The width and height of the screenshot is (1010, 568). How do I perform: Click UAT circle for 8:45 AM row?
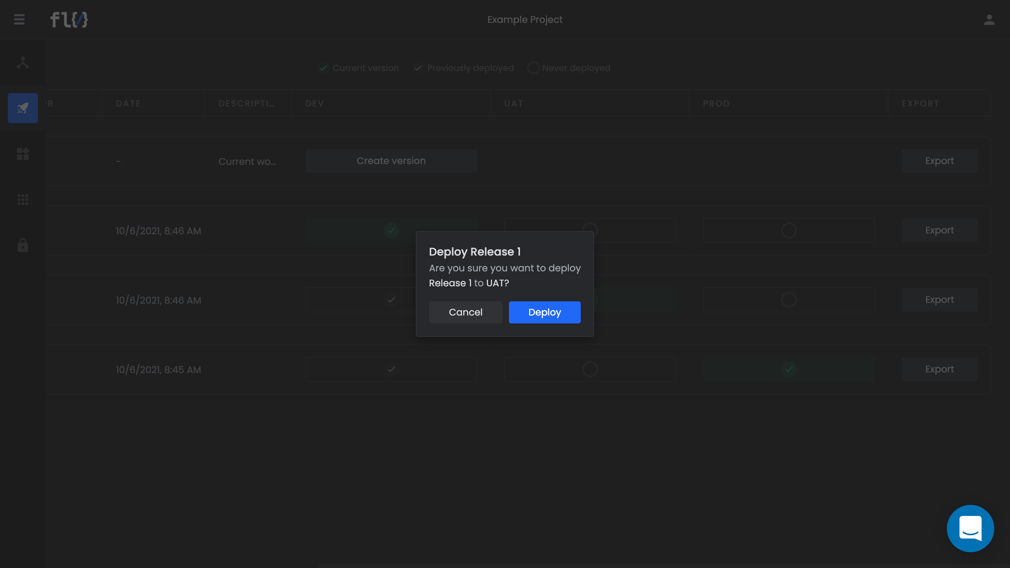[590, 369]
